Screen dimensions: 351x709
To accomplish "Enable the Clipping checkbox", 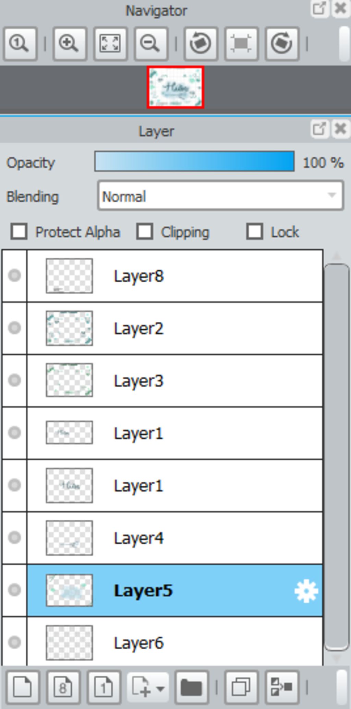I will click(144, 232).
